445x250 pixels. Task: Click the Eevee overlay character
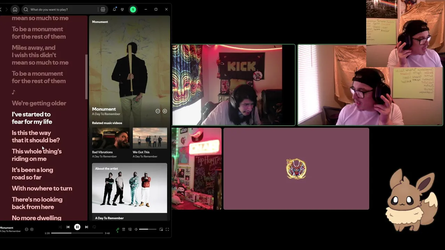pyautogui.click(x=412, y=200)
